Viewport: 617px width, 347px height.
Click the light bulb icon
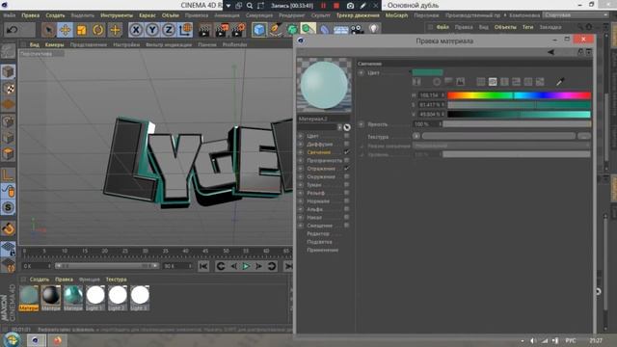tap(374, 29)
